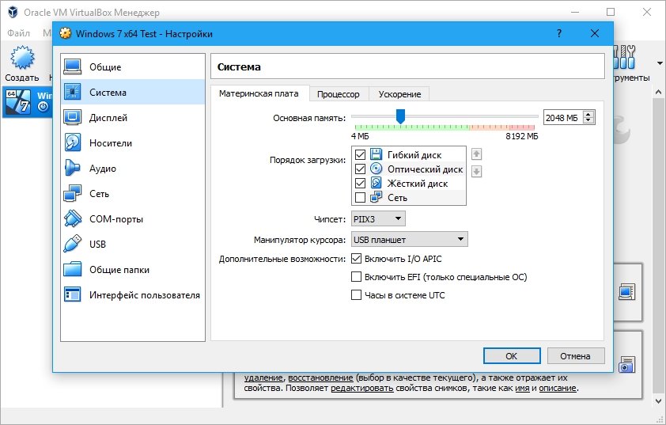Open the USB settings icon

(73, 245)
